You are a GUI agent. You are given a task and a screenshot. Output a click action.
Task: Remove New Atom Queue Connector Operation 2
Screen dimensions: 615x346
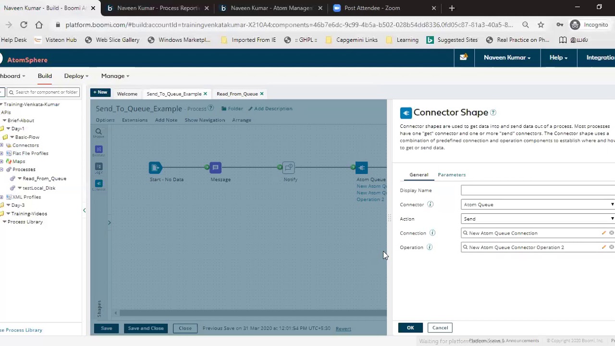pyautogui.click(x=612, y=247)
